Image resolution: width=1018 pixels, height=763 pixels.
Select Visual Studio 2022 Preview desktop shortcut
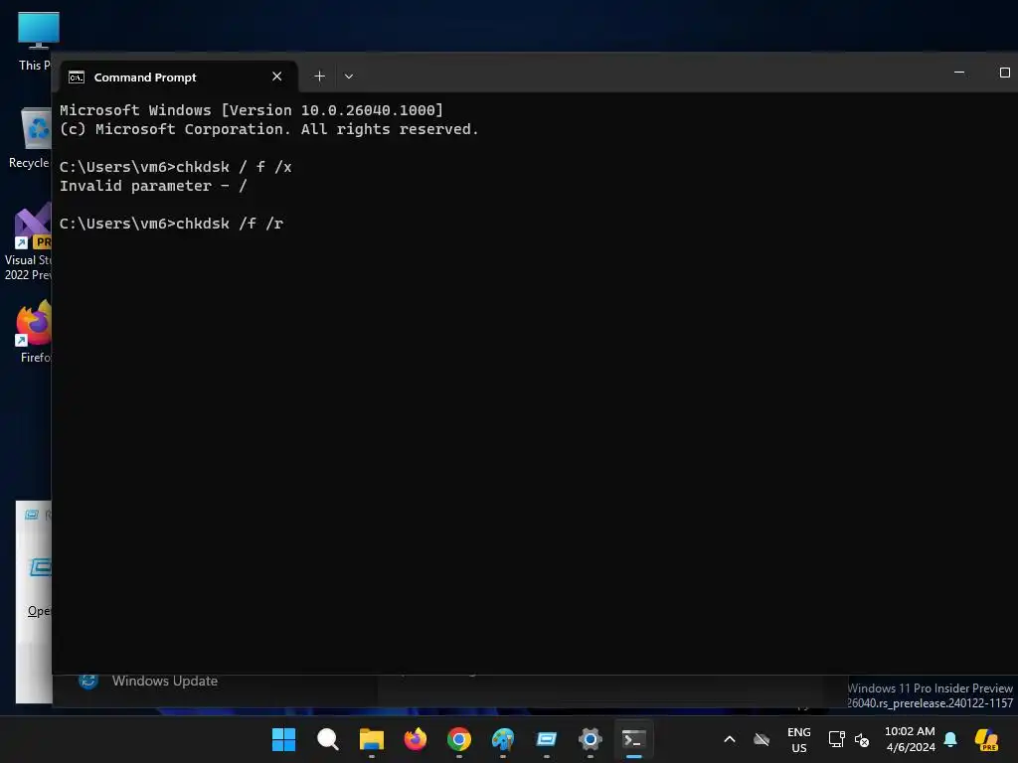(x=28, y=242)
